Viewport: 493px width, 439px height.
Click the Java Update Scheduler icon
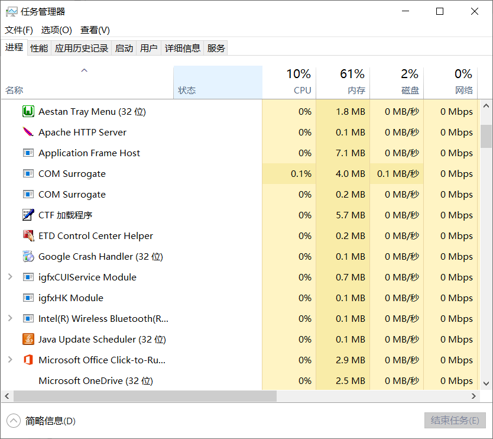pos(28,339)
